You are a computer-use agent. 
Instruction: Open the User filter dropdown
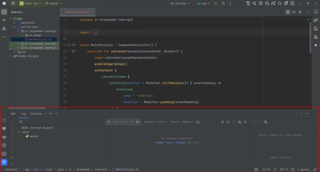click(163, 122)
